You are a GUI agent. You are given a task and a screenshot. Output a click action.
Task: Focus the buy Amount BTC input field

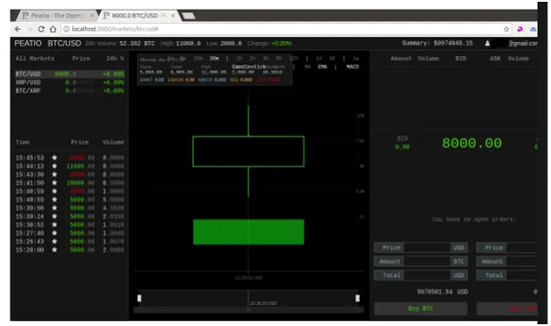[x=427, y=261]
